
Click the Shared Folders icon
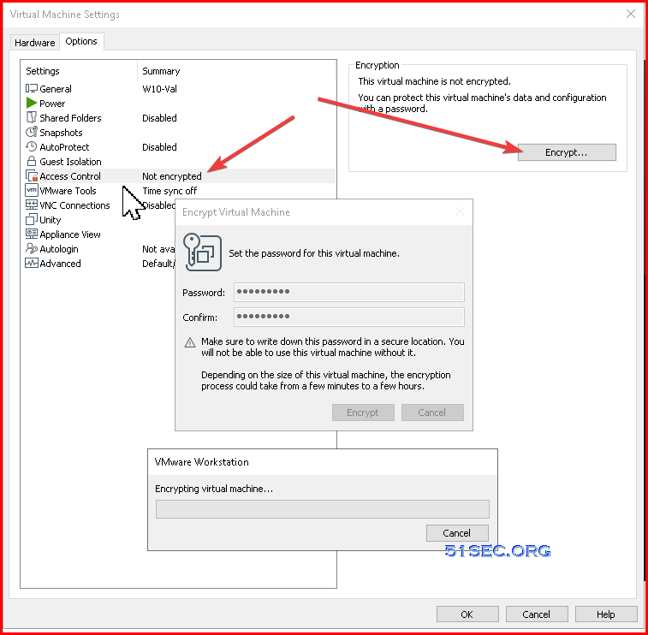coord(32,117)
